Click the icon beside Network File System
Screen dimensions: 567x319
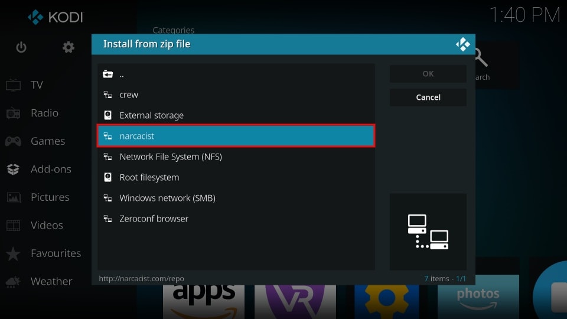tap(107, 157)
